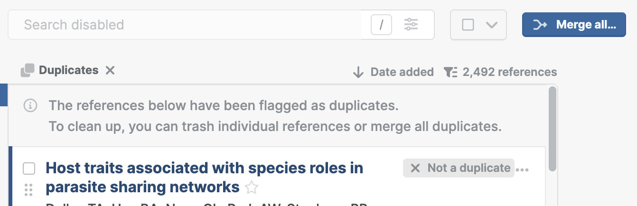Click the drag handle dots on reference

(28, 190)
